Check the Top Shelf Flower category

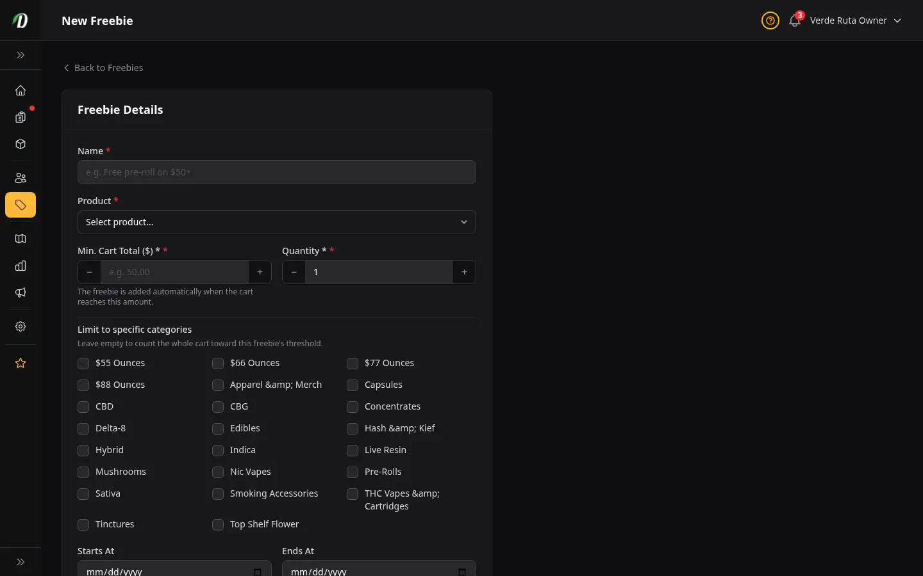pos(218,525)
